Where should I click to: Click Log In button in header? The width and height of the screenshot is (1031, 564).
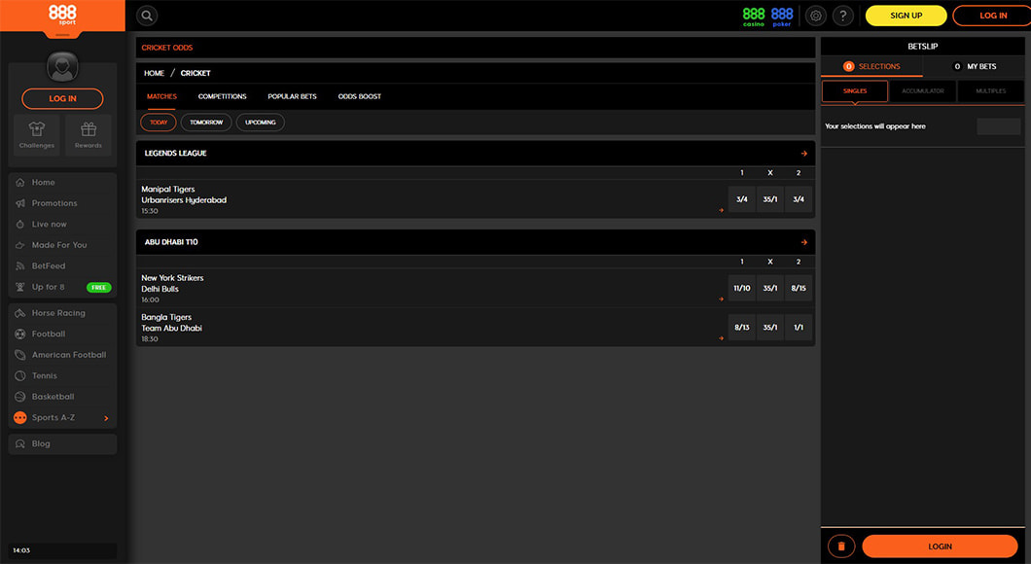point(993,16)
